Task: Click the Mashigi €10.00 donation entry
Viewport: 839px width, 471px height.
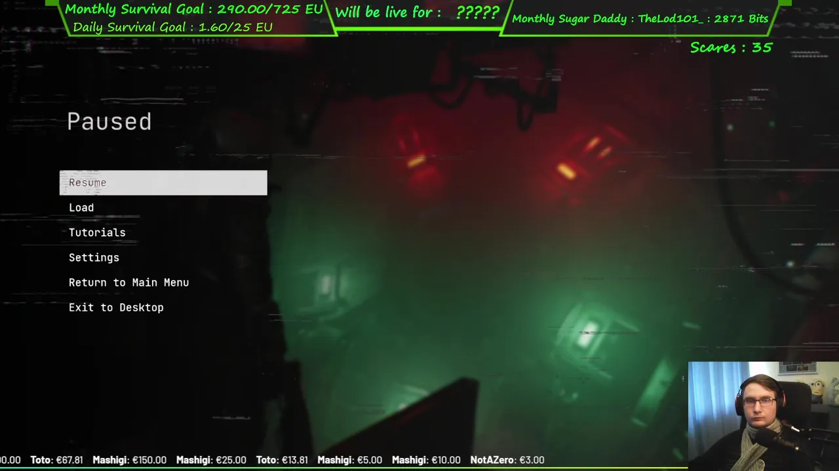Action: click(426, 460)
